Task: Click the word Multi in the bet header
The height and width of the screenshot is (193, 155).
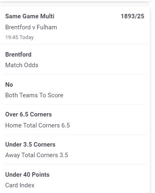Action: pyautogui.click(x=47, y=16)
